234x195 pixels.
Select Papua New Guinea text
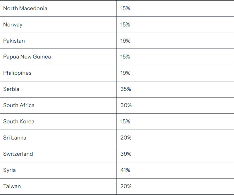click(x=27, y=57)
